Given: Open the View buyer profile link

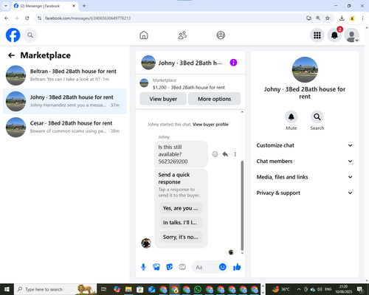Looking at the screenshot, I should pos(210,125).
